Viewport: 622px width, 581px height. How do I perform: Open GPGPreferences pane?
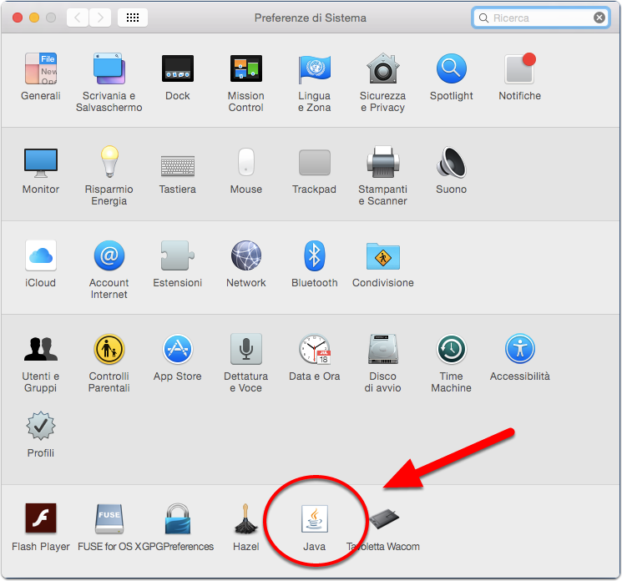click(178, 518)
